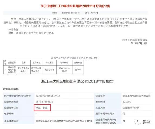Click the company name value in the basic info section

tap(137, 96)
